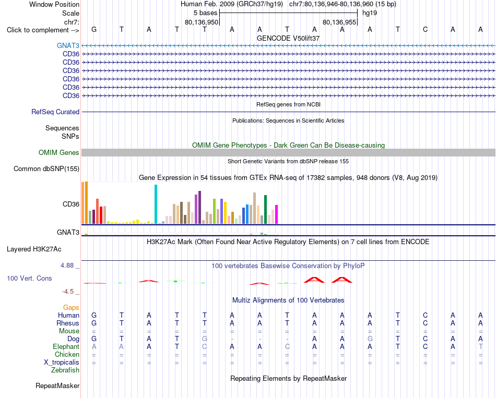
Task: Select the Window Position label
Action: (x=54, y=4)
